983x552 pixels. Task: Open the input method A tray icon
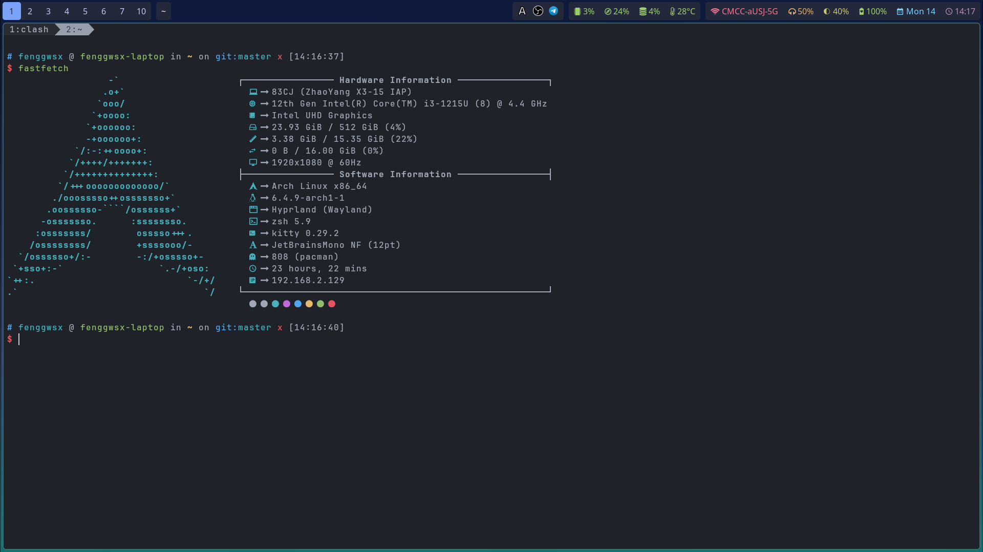coord(522,11)
